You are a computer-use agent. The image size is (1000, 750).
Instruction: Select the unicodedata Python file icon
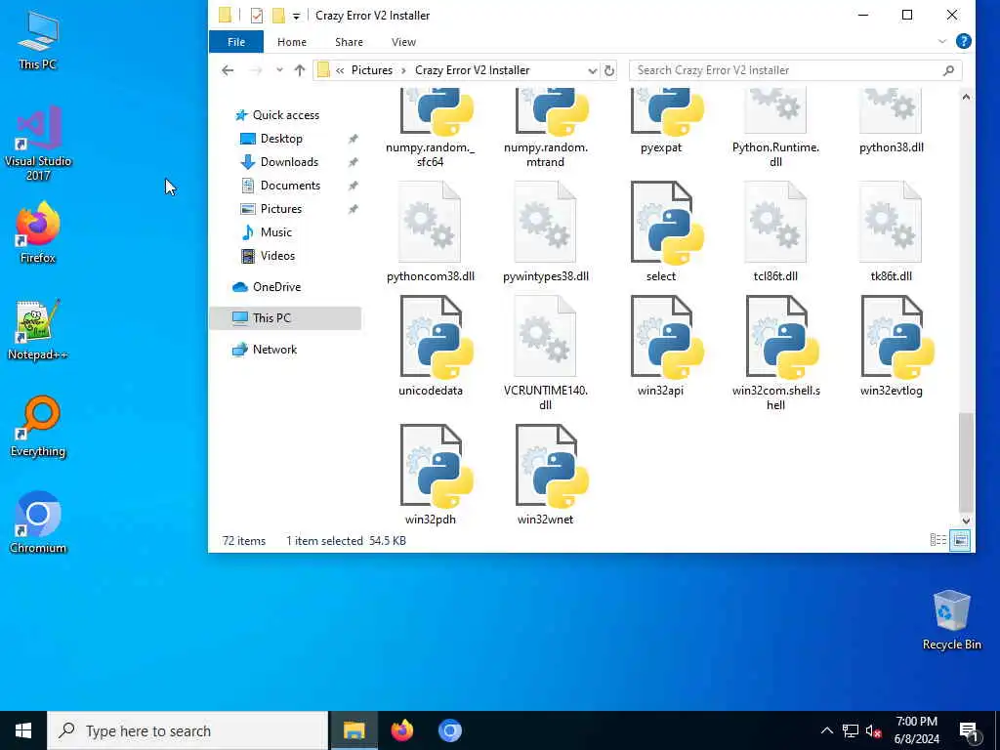click(437, 337)
